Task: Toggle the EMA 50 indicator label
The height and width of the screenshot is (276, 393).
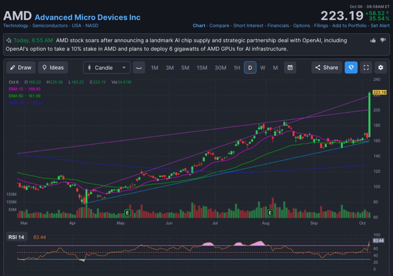Action: pos(15,96)
